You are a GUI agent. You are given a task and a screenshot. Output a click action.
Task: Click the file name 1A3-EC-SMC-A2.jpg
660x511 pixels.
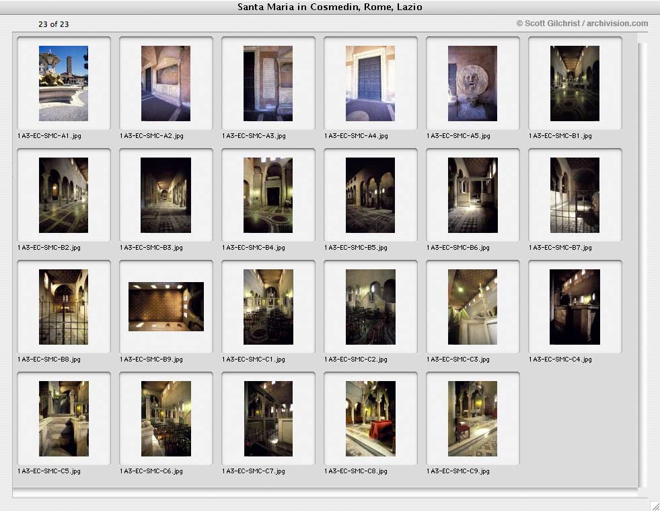tap(151, 135)
